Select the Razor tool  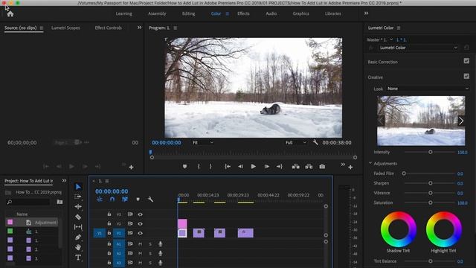click(x=78, y=217)
